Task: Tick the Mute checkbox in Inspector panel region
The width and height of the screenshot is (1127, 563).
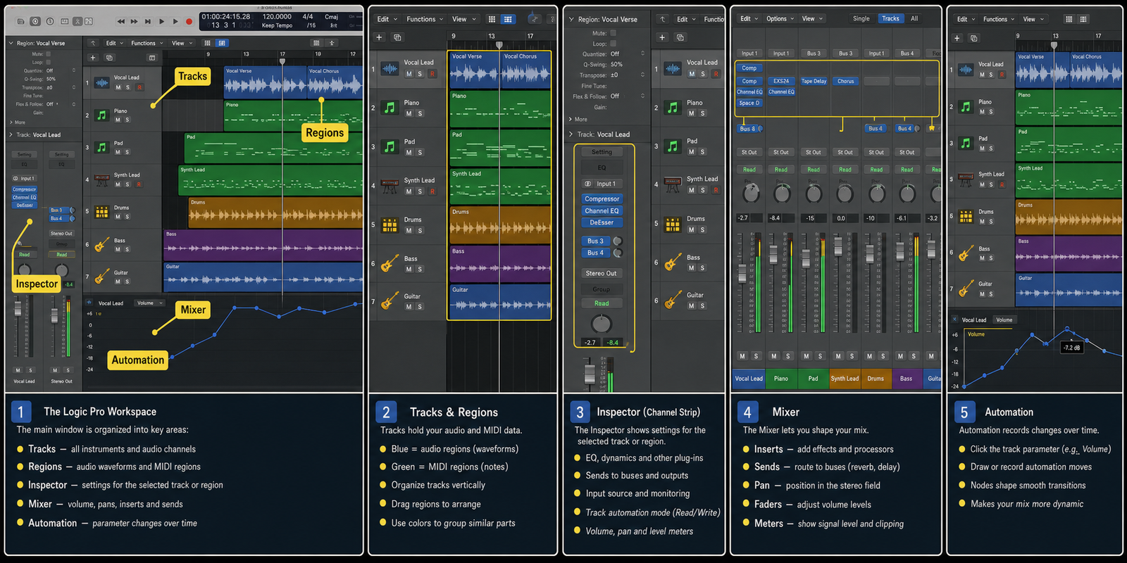Action: pos(613,32)
